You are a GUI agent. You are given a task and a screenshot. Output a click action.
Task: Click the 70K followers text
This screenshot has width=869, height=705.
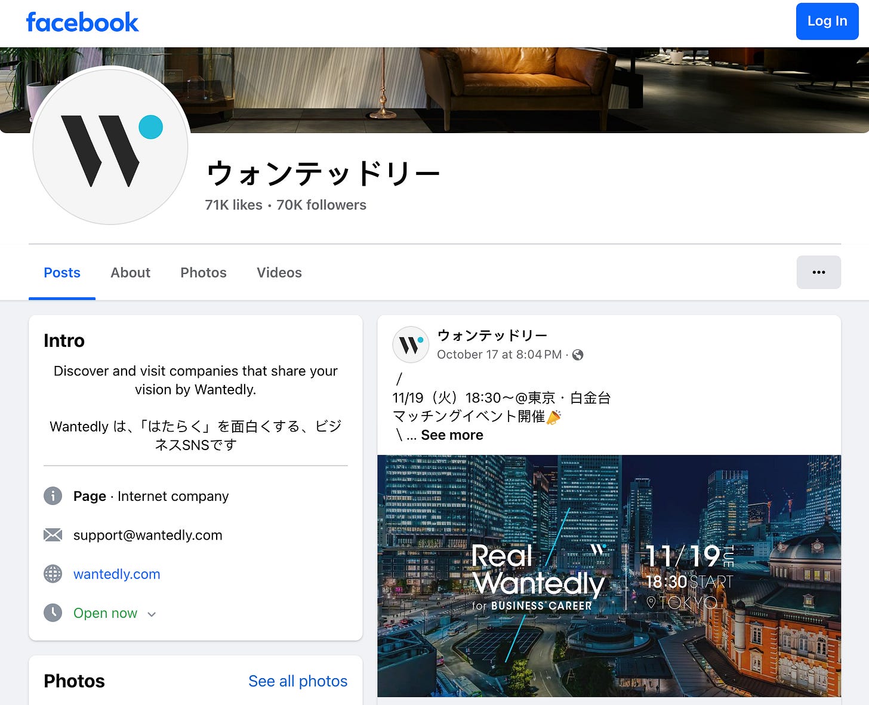point(321,205)
